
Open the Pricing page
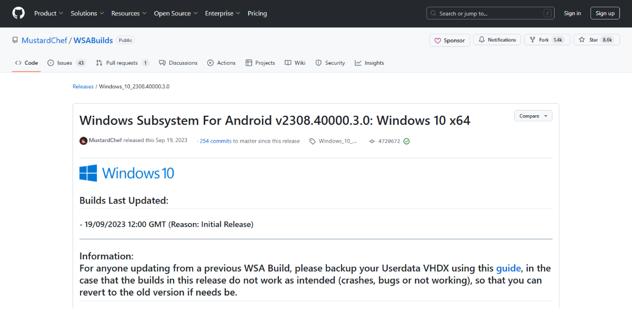257,13
